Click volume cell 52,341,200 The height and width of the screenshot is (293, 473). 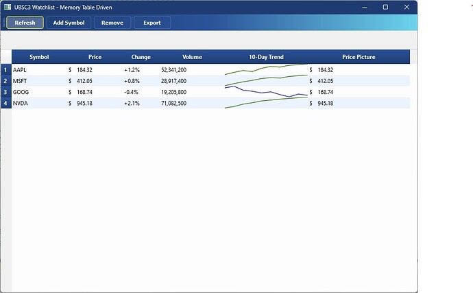coord(192,70)
